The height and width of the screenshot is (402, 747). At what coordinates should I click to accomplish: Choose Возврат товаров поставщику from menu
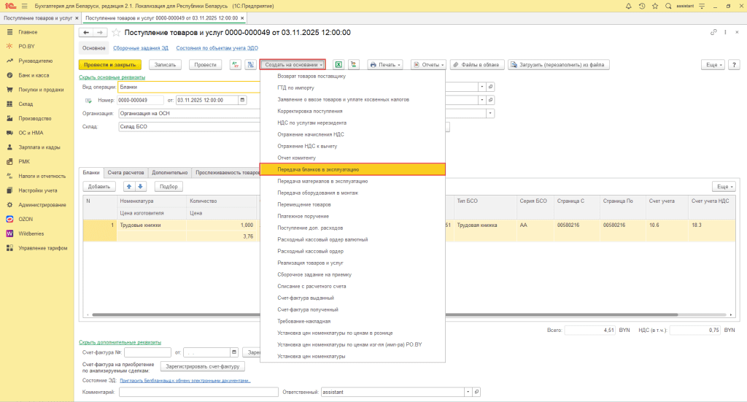311,76
